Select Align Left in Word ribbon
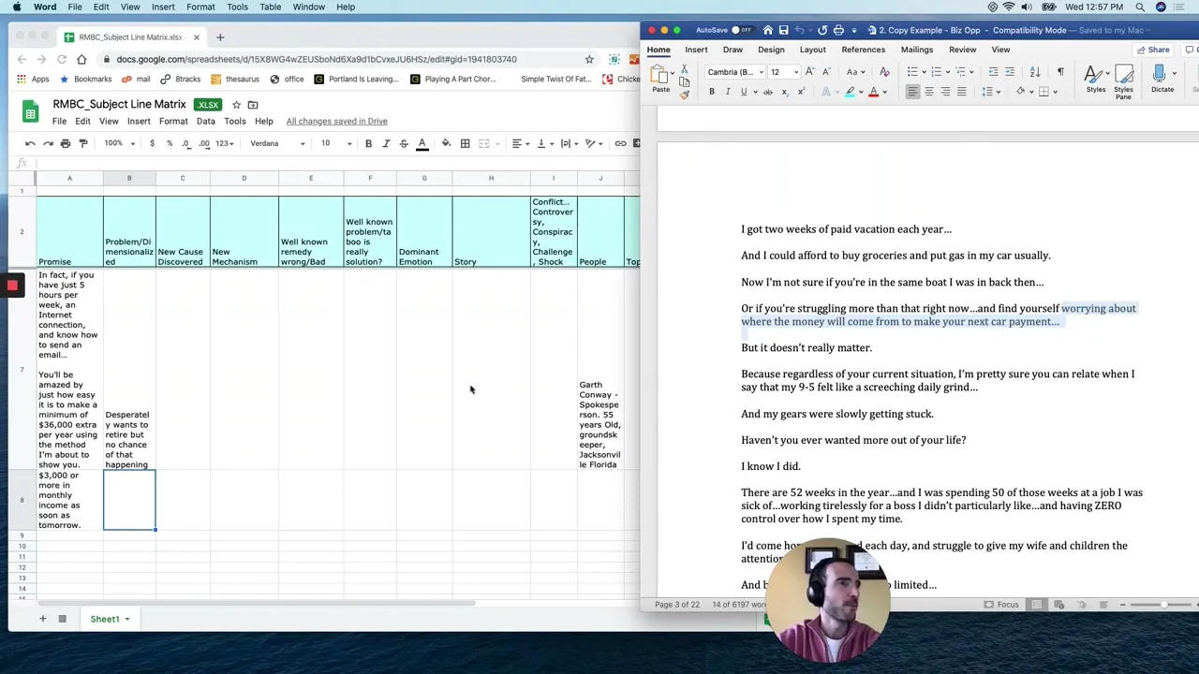The width and height of the screenshot is (1199, 674). point(912,92)
